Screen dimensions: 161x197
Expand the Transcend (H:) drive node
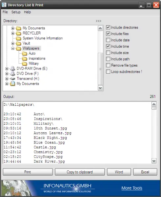point(7,79)
